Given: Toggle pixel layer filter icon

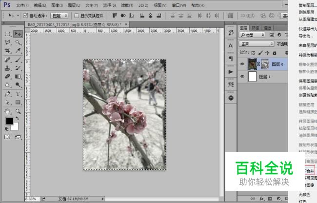Looking at the screenshot, I should tap(272, 35).
